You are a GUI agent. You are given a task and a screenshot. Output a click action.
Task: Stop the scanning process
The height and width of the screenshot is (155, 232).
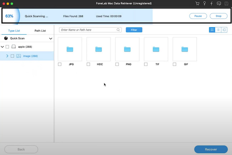[218, 16]
